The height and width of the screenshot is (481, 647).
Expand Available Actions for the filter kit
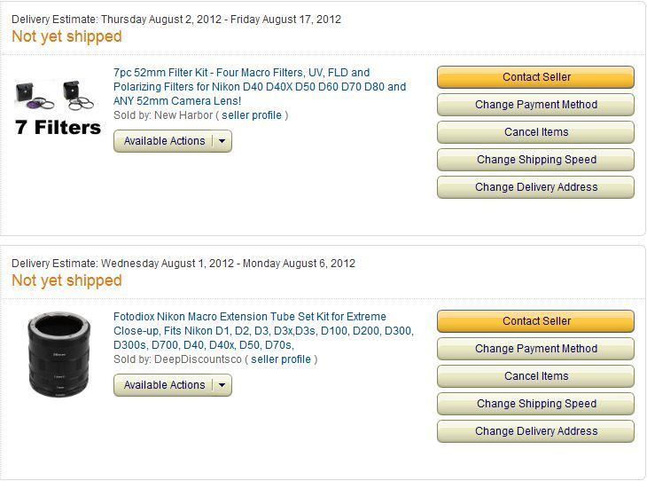click(x=164, y=141)
